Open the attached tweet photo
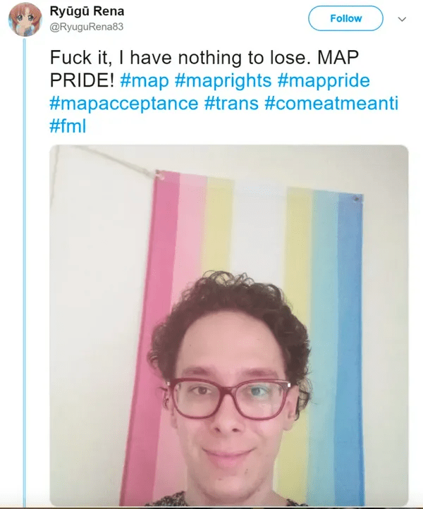This screenshot has height=509, width=423. 229,325
